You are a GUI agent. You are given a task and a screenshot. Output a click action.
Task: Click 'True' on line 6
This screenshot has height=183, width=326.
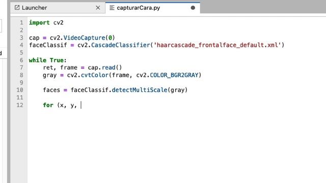(x=57, y=60)
